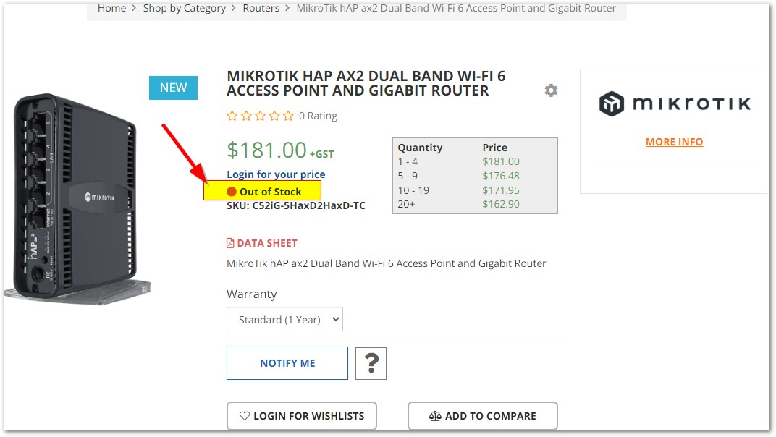Open the Warranty dropdown
Screen dimensions: 776x437
284,320
